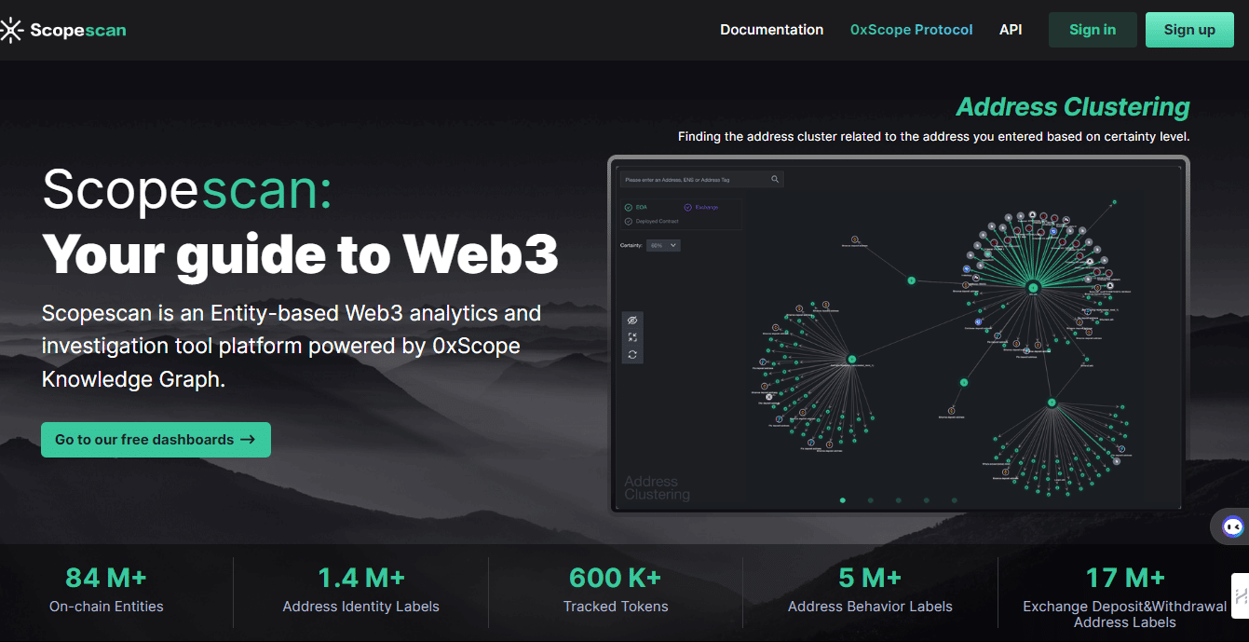Click the address search input field
This screenshot has height=642, width=1249.
pos(694,179)
